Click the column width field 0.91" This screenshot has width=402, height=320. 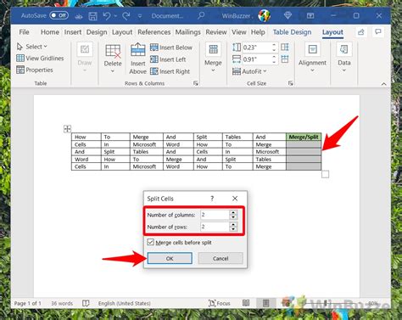256,59
